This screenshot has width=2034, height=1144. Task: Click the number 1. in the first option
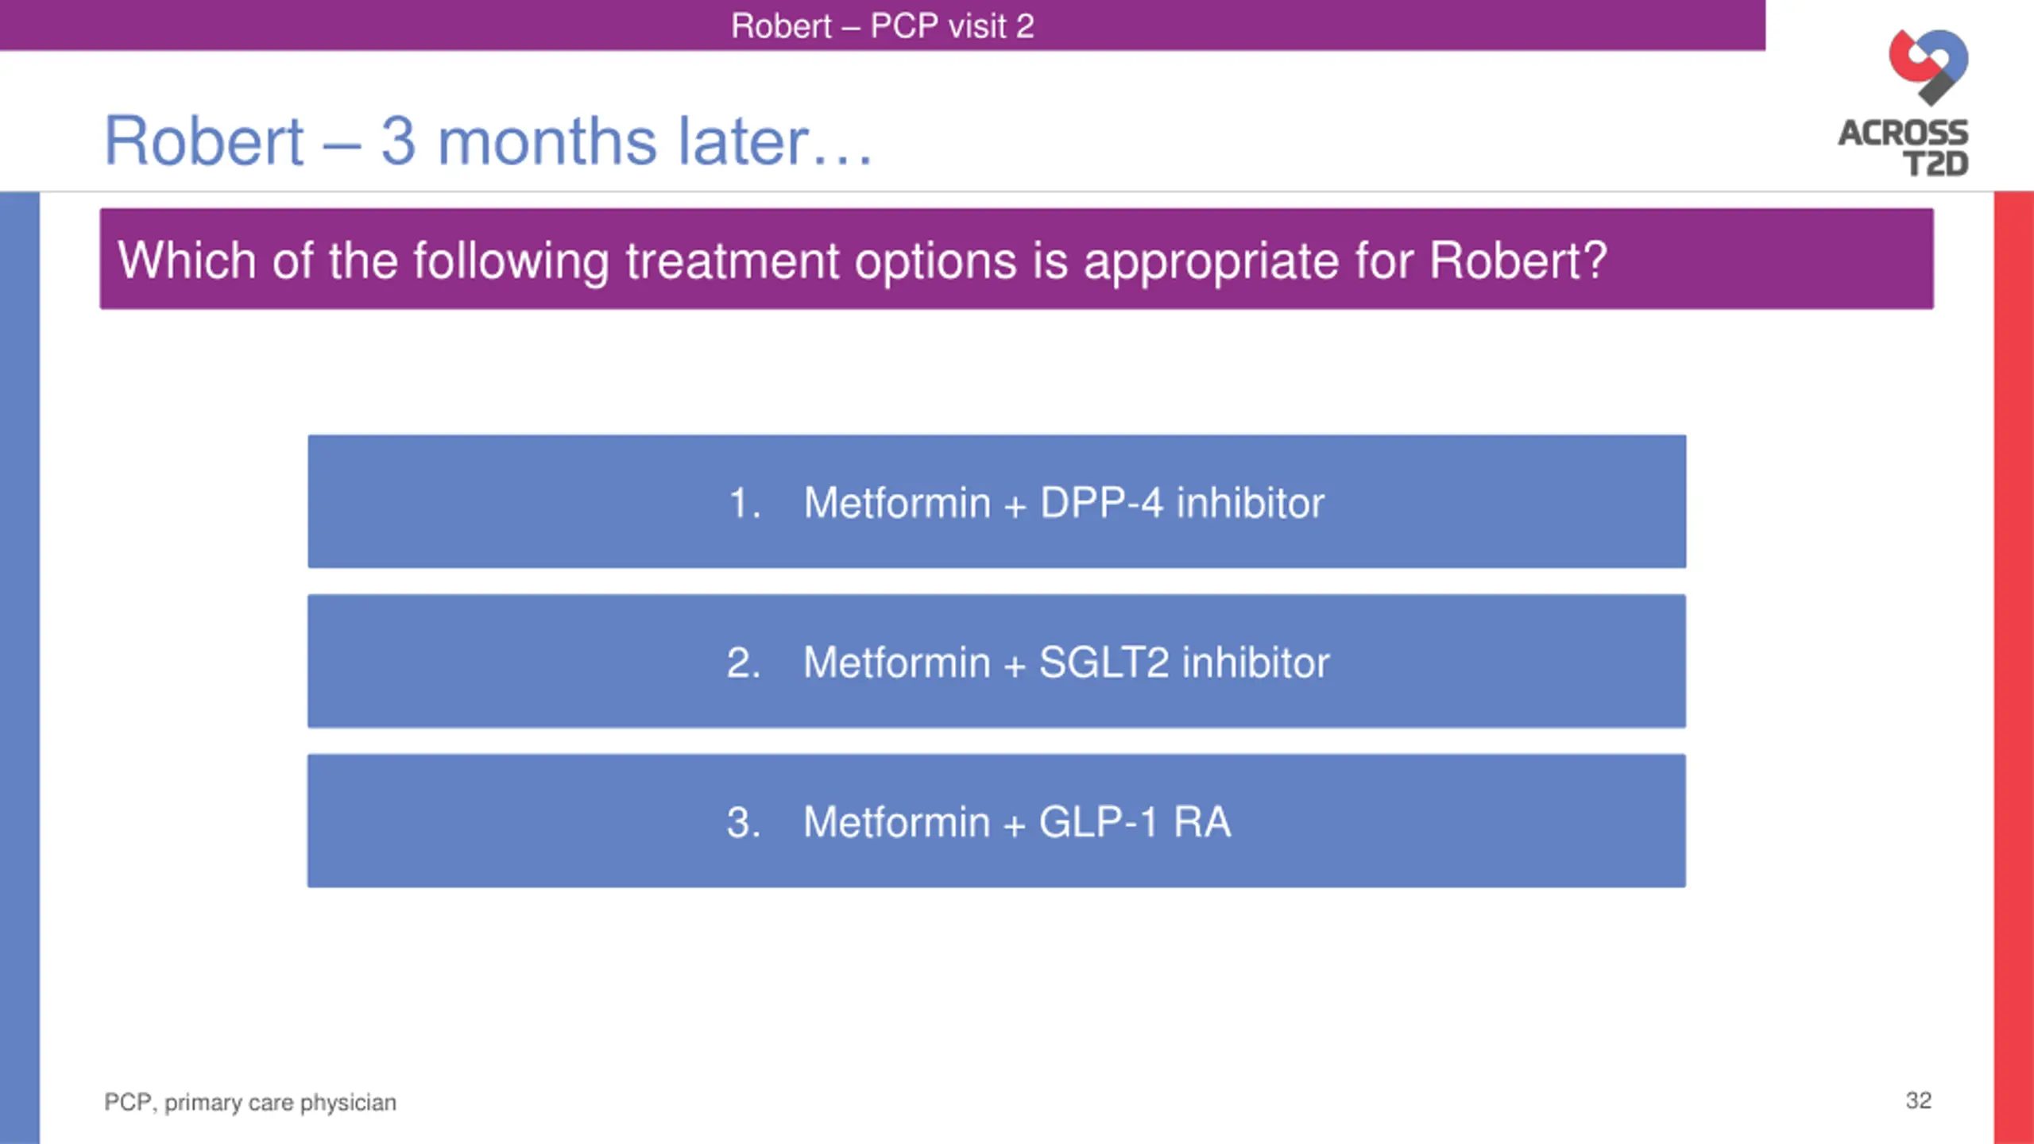click(x=744, y=503)
